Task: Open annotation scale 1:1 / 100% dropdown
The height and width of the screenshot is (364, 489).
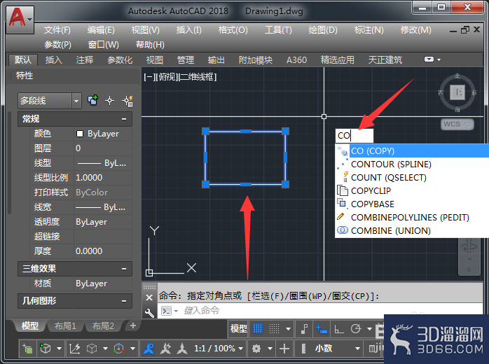Action: (219, 349)
